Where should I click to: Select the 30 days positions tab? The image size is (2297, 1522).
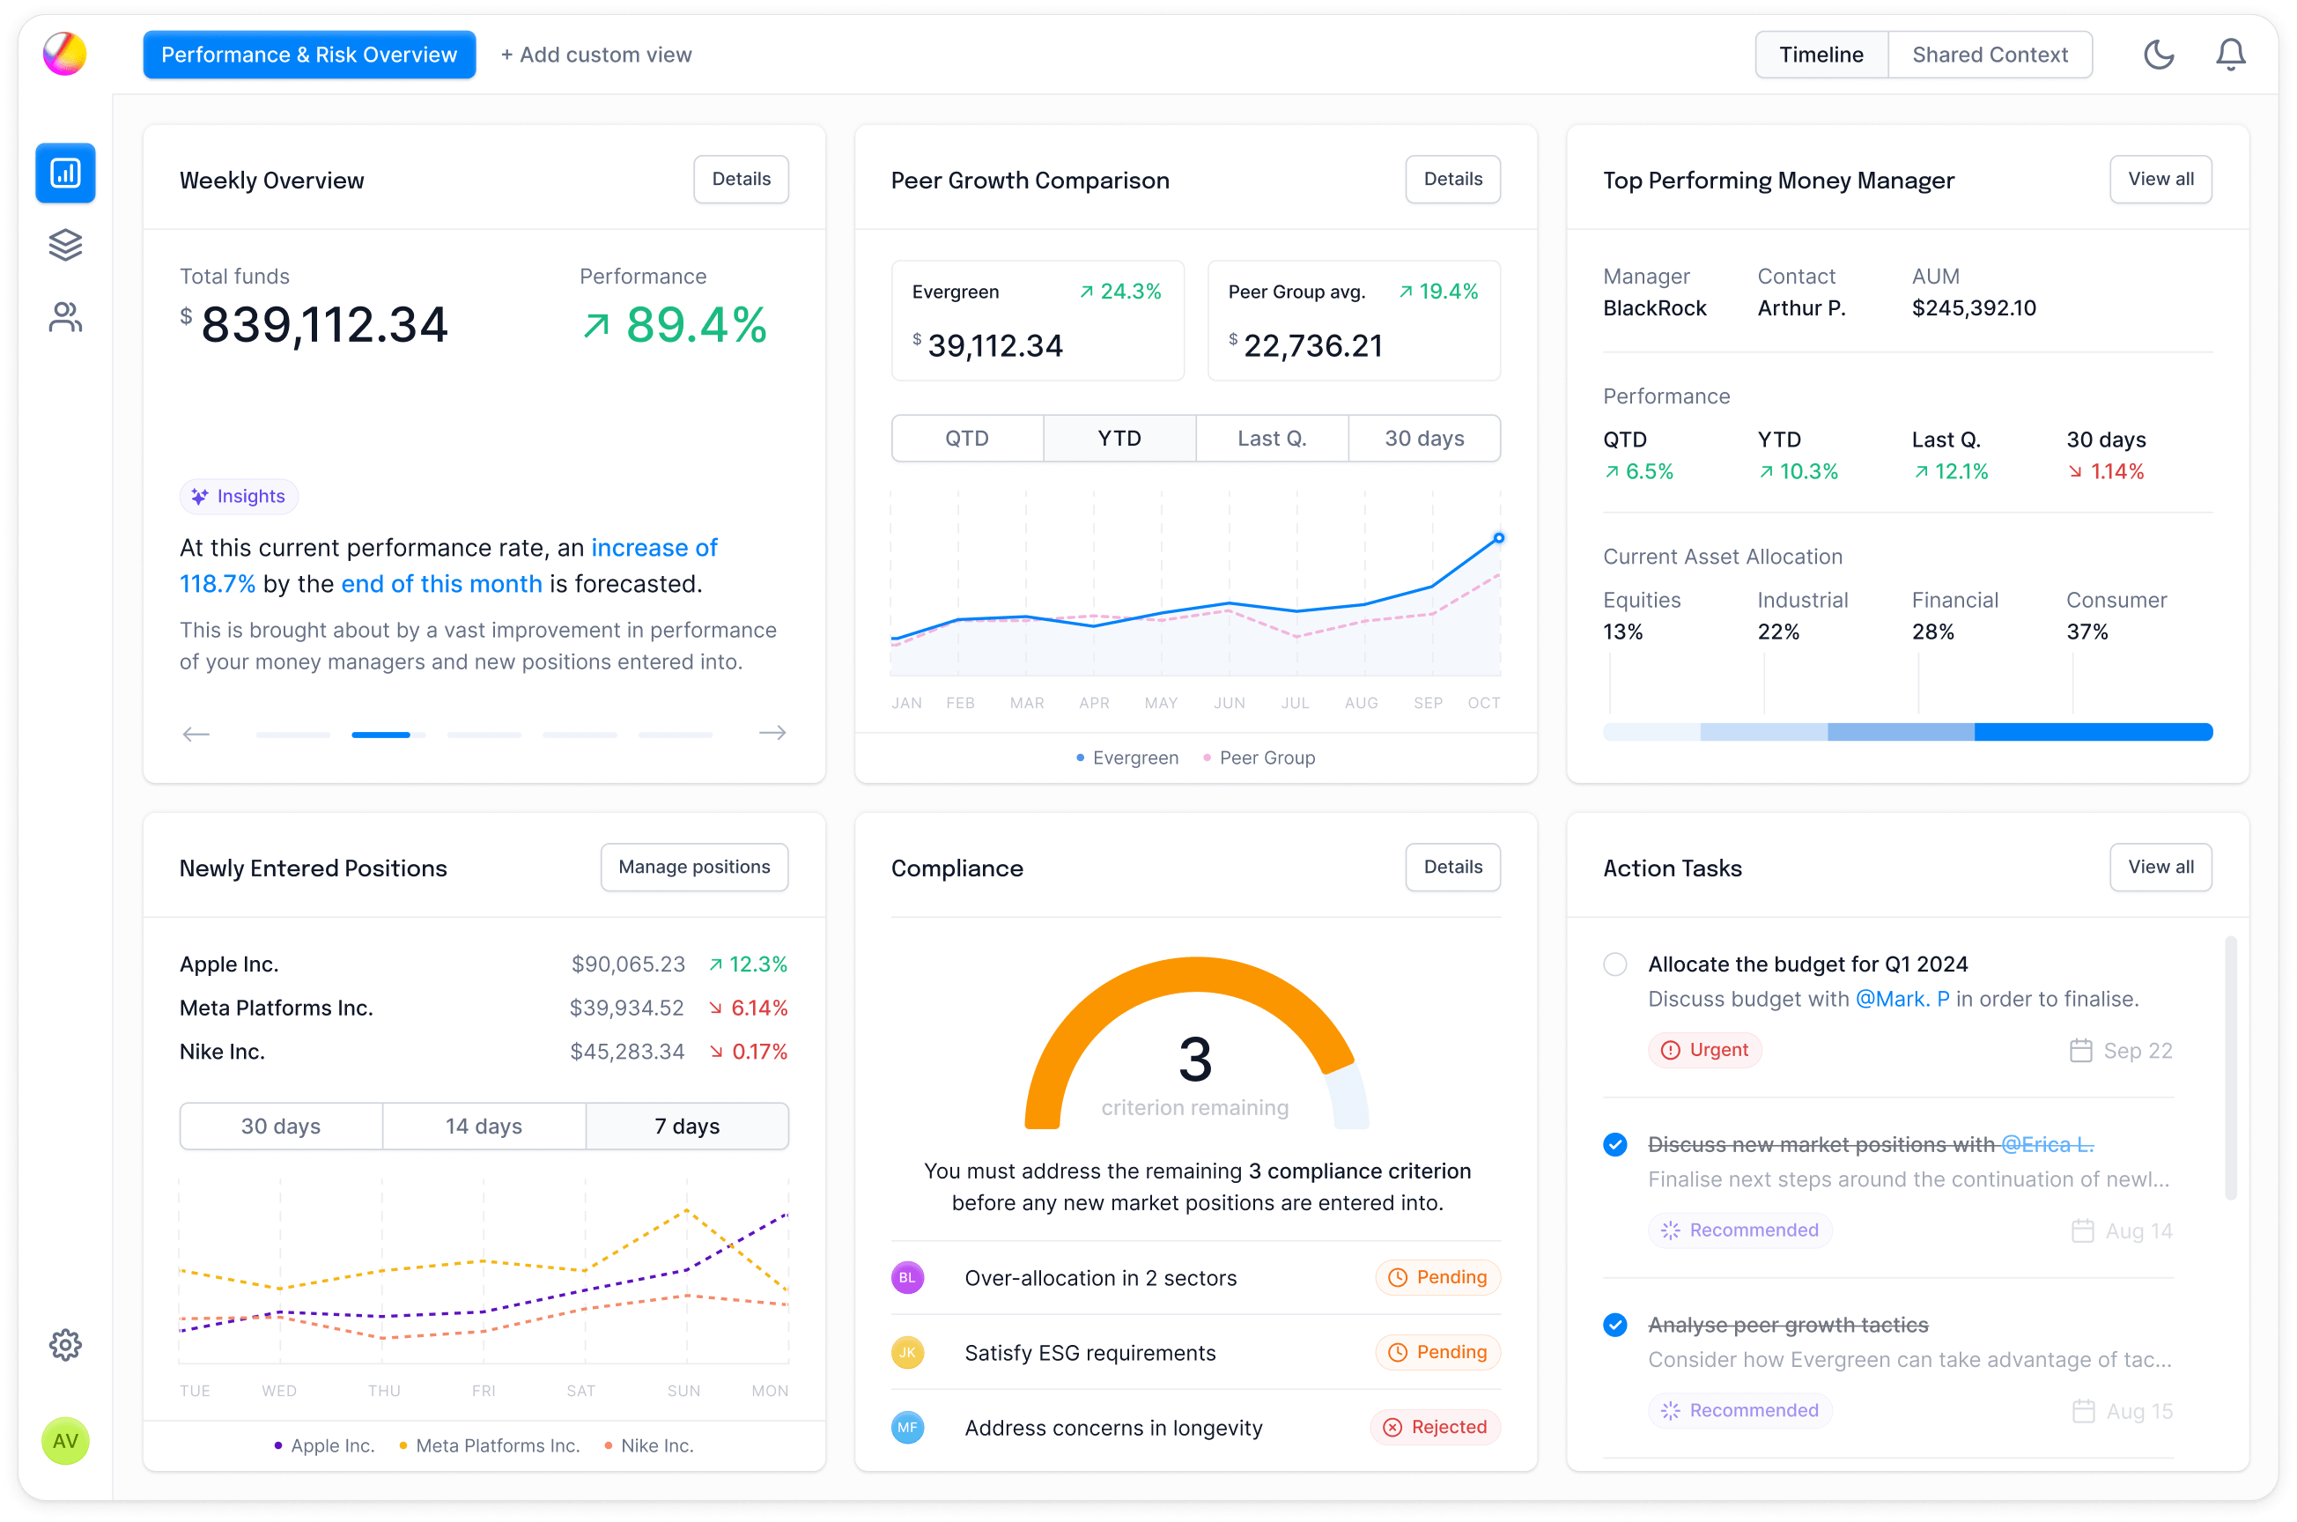(280, 1126)
